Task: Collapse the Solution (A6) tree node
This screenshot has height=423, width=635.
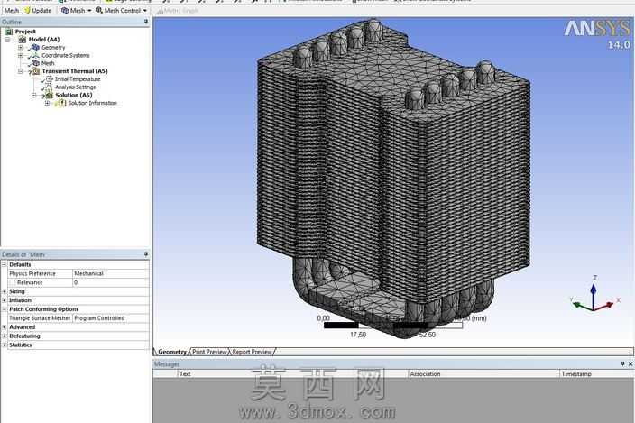Action: 33,95
